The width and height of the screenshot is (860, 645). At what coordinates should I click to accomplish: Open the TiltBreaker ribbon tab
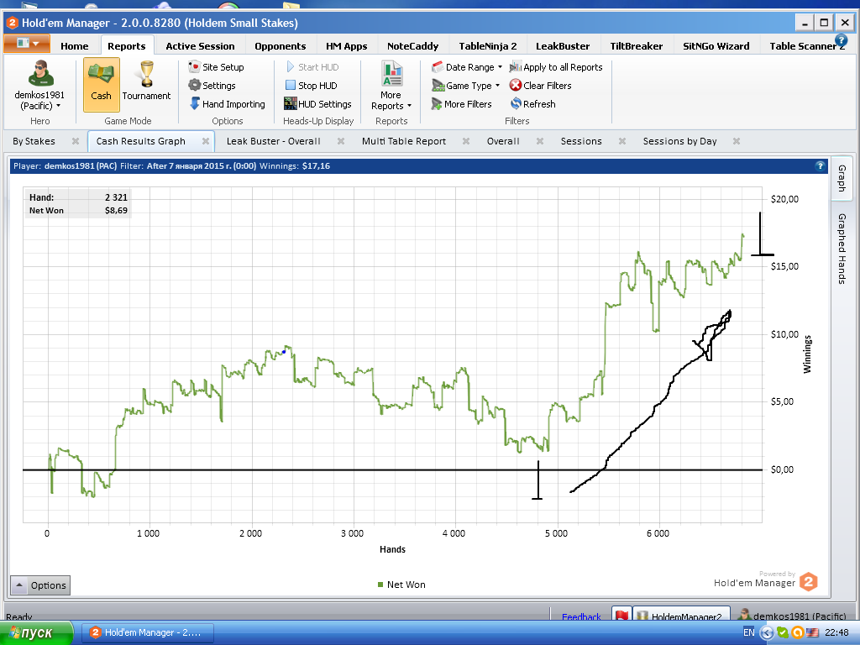pos(637,46)
